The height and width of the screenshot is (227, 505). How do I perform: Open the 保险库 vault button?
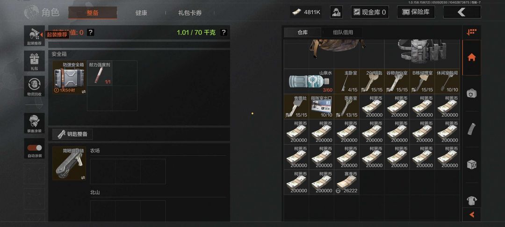coord(416,12)
